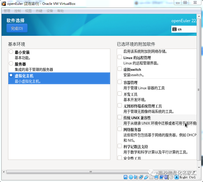Click the VirtualBox window title icon
The width and height of the screenshot is (203, 182).
point(4,4)
